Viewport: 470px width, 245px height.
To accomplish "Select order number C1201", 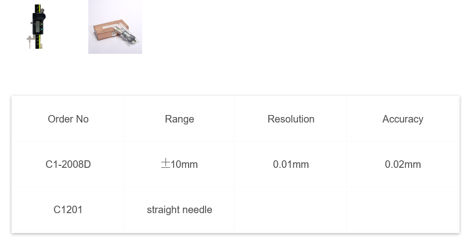I will coord(68,210).
